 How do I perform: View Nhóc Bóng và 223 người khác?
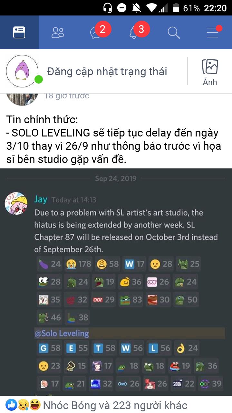coord(115,405)
